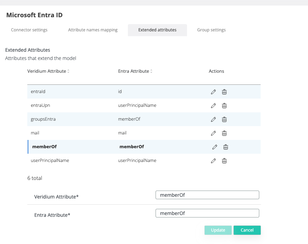Click the bold memberOf Veridium cell

(44, 147)
